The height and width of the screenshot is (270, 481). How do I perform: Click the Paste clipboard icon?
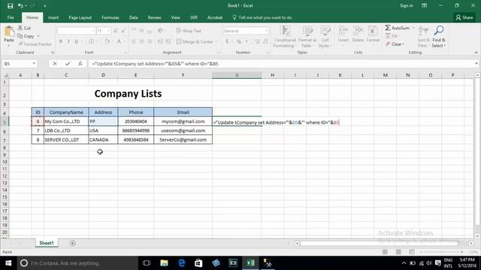pyautogui.click(x=9, y=31)
